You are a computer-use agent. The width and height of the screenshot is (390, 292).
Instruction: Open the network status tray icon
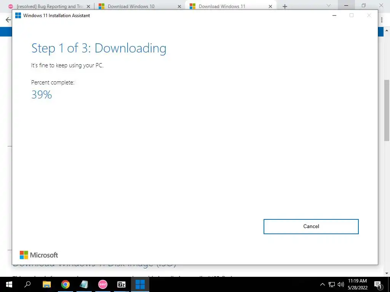click(x=332, y=284)
